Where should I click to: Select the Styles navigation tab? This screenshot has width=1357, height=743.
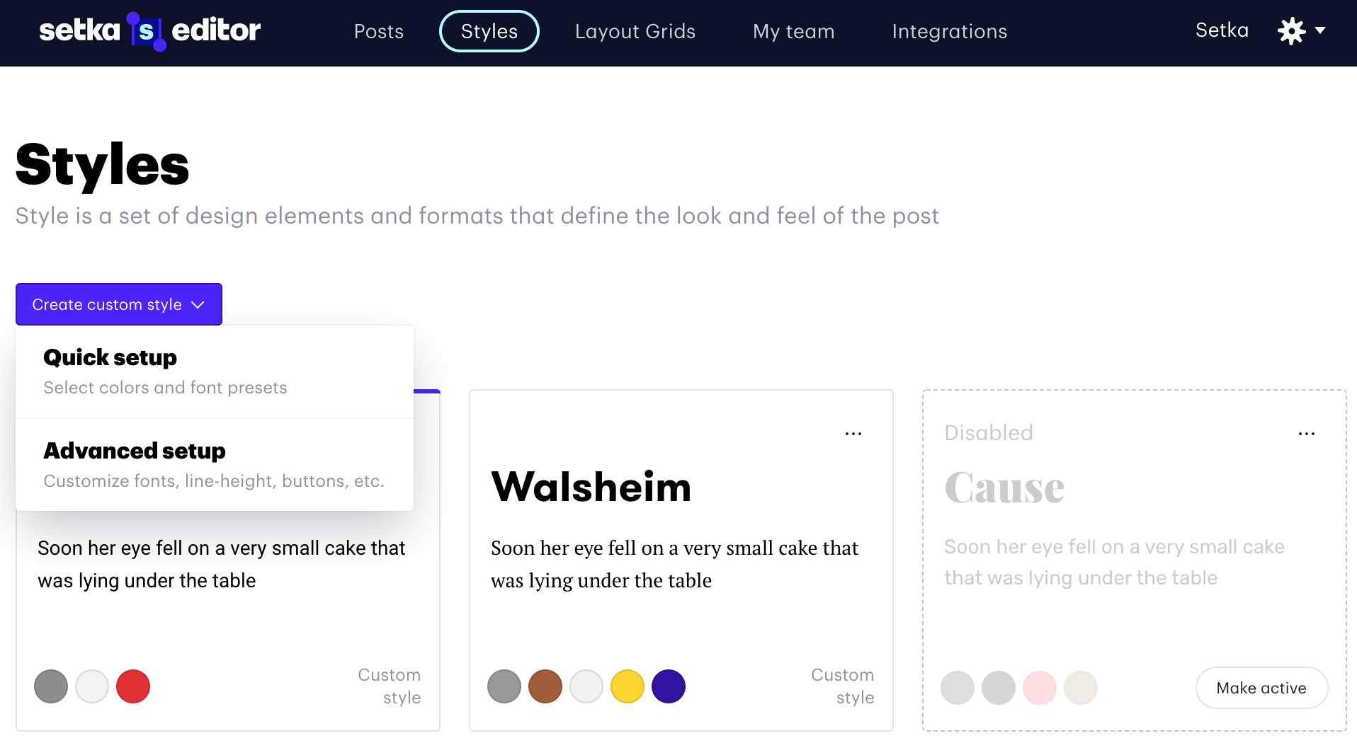click(x=489, y=31)
